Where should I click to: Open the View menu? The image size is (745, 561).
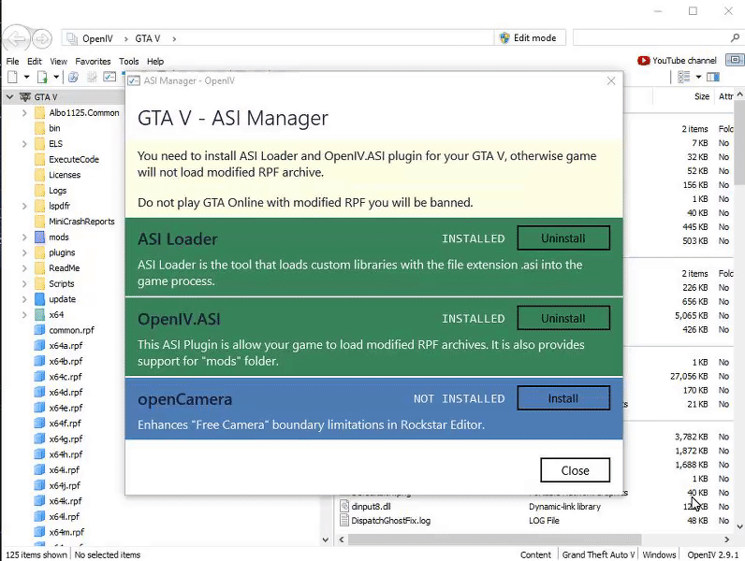tap(58, 61)
